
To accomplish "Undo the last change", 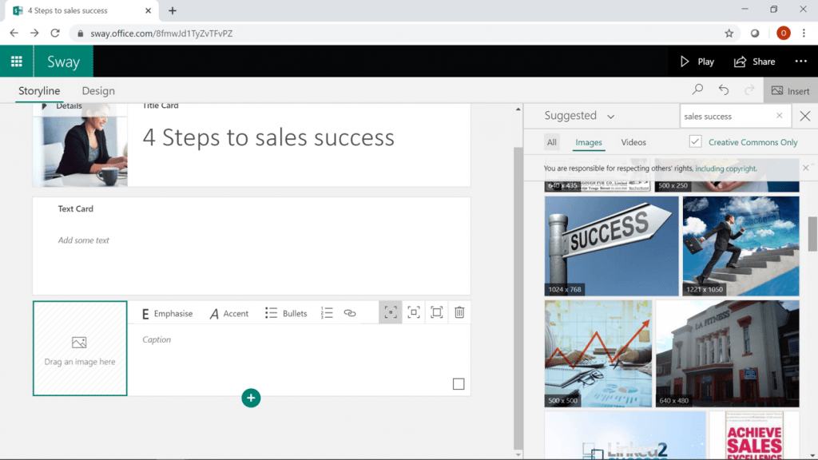I will (x=723, y=89).
